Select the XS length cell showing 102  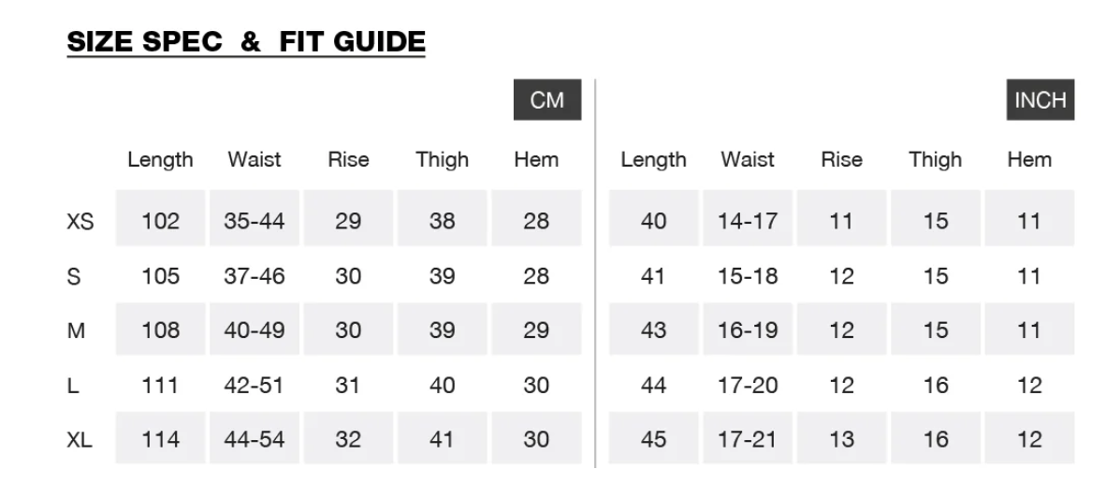click(x=160, y=218)
